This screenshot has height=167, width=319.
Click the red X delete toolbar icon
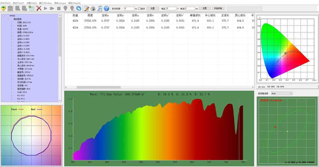(x=39, y=9)
